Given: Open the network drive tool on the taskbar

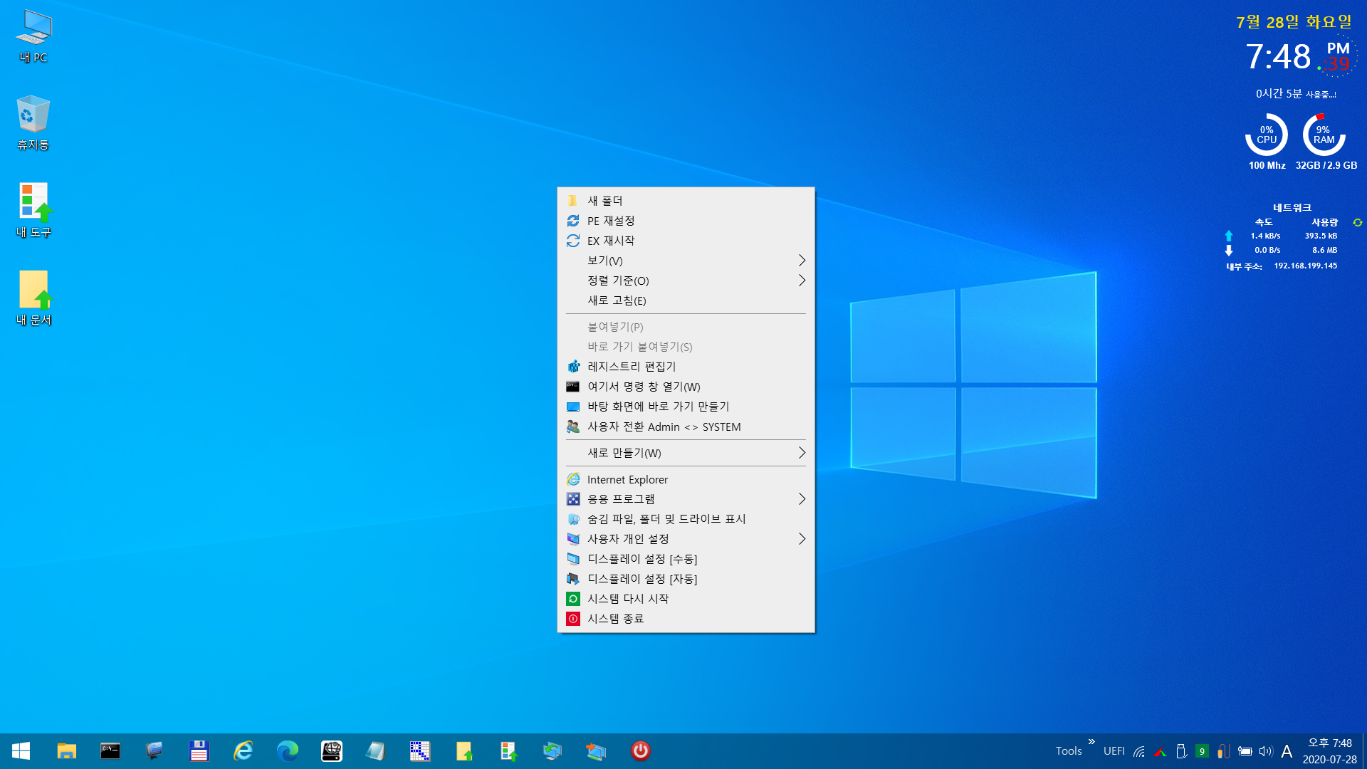Looking at the screenshot, I should 331,751.
